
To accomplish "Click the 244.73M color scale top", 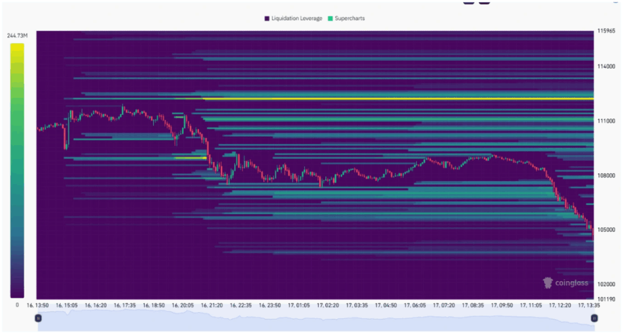I will [17, 36].
